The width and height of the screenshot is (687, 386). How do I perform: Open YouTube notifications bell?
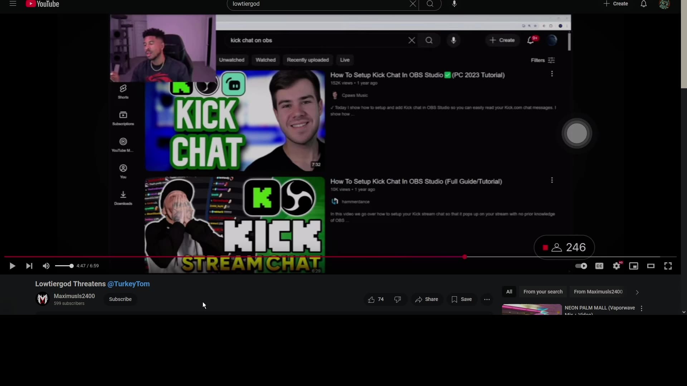(643, 4)
